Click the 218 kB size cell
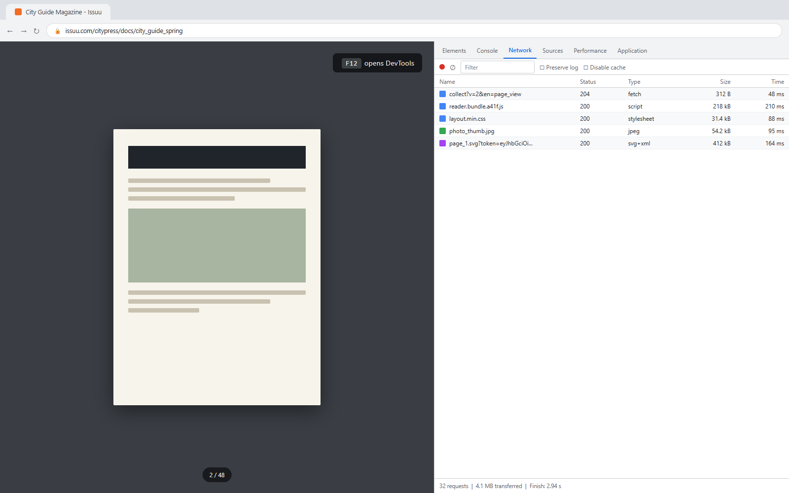 tap(721, 106)
